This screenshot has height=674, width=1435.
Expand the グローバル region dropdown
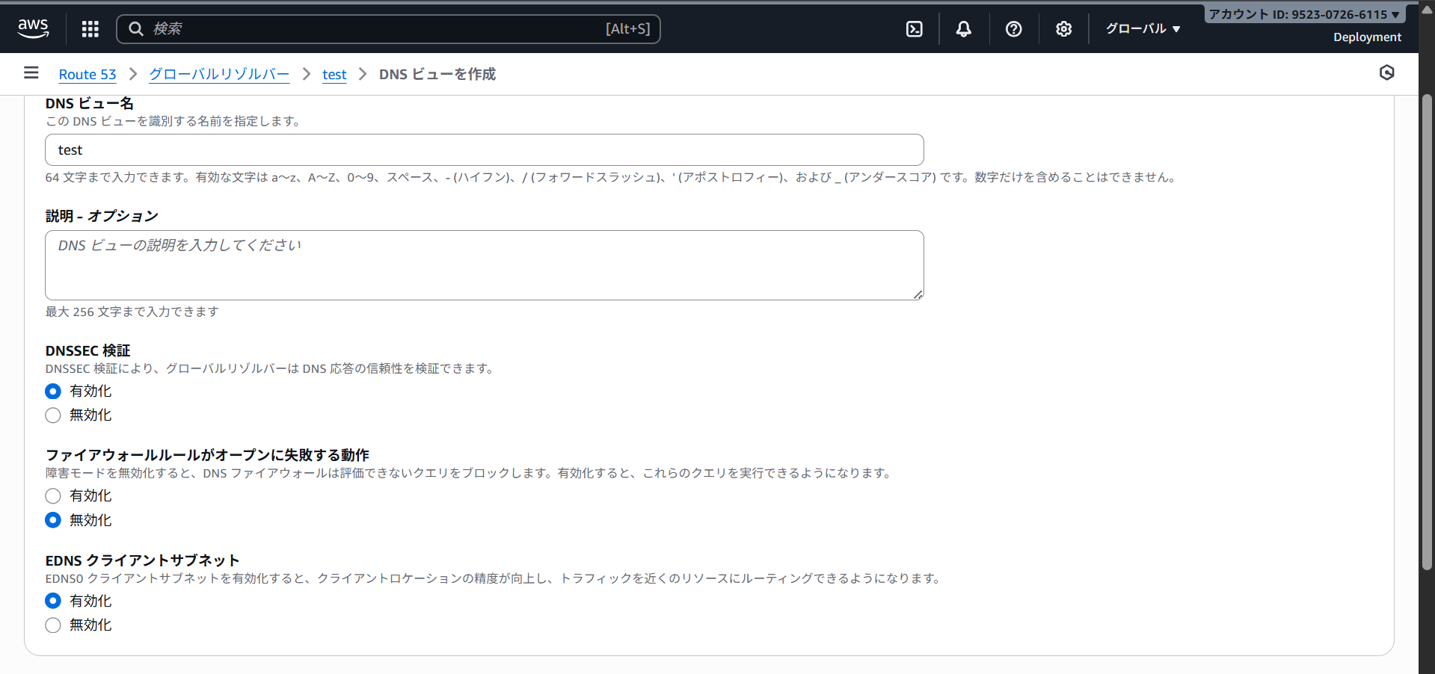(1143, 28)
